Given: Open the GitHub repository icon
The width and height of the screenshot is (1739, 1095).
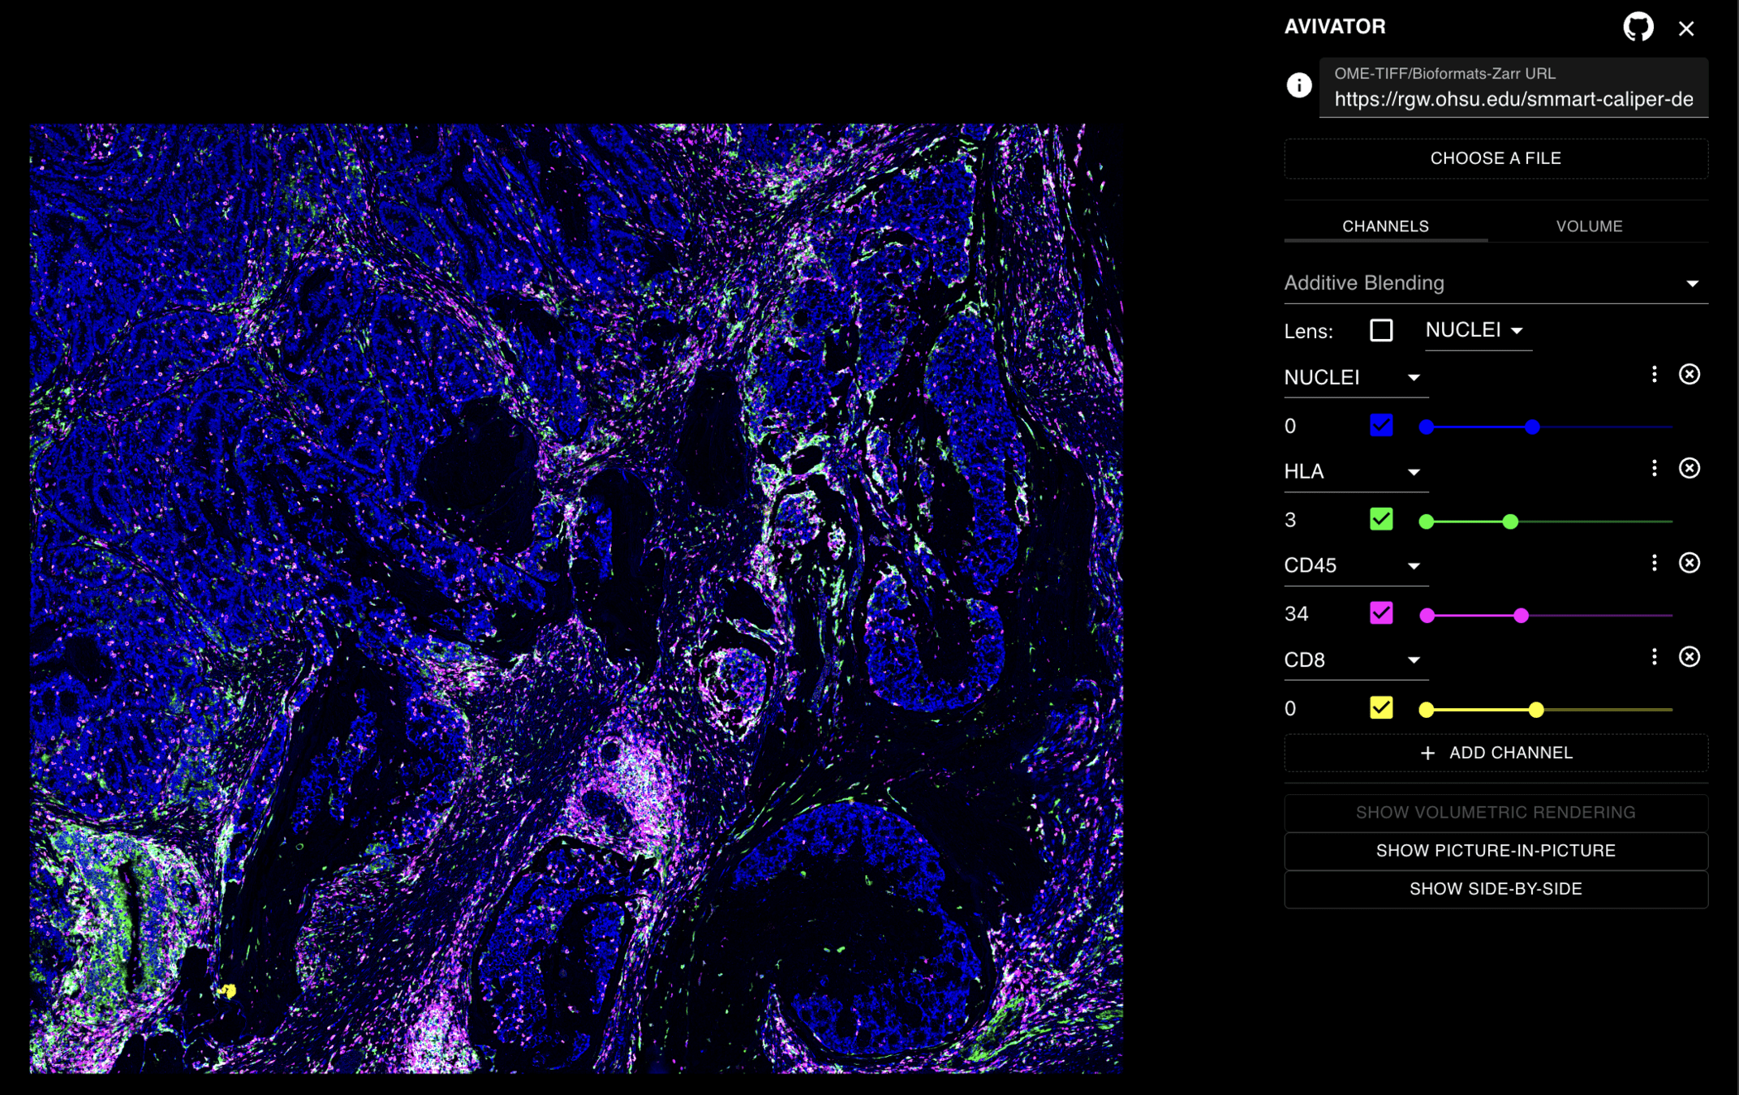Looking at the screenshot, I should pyautogui.click(x=1638, y=28).
